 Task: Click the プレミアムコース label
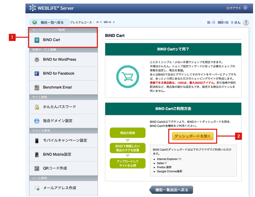coord(82,22)
